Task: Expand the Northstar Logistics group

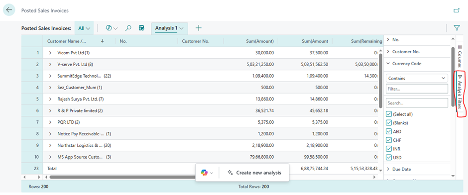Action: pyautogui.click(x=50, y=146)
